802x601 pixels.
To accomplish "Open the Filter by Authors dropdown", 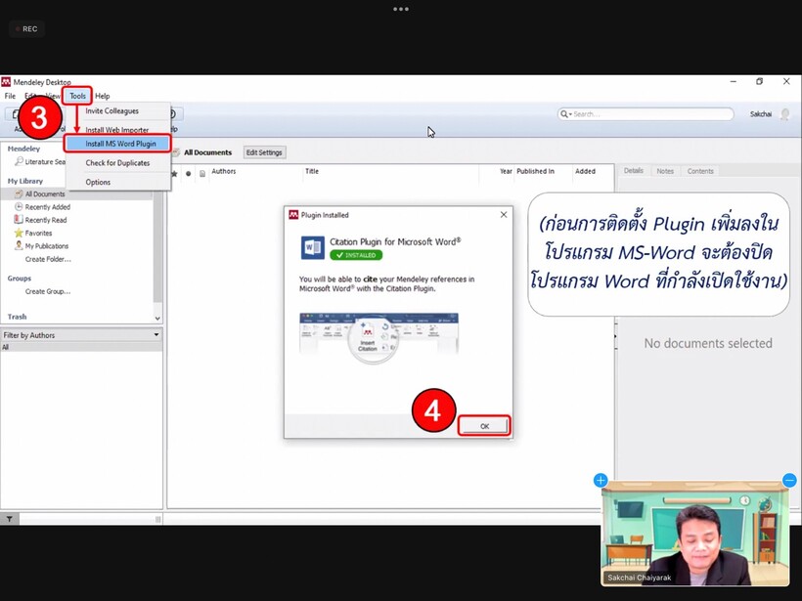I will click(81, 335).
